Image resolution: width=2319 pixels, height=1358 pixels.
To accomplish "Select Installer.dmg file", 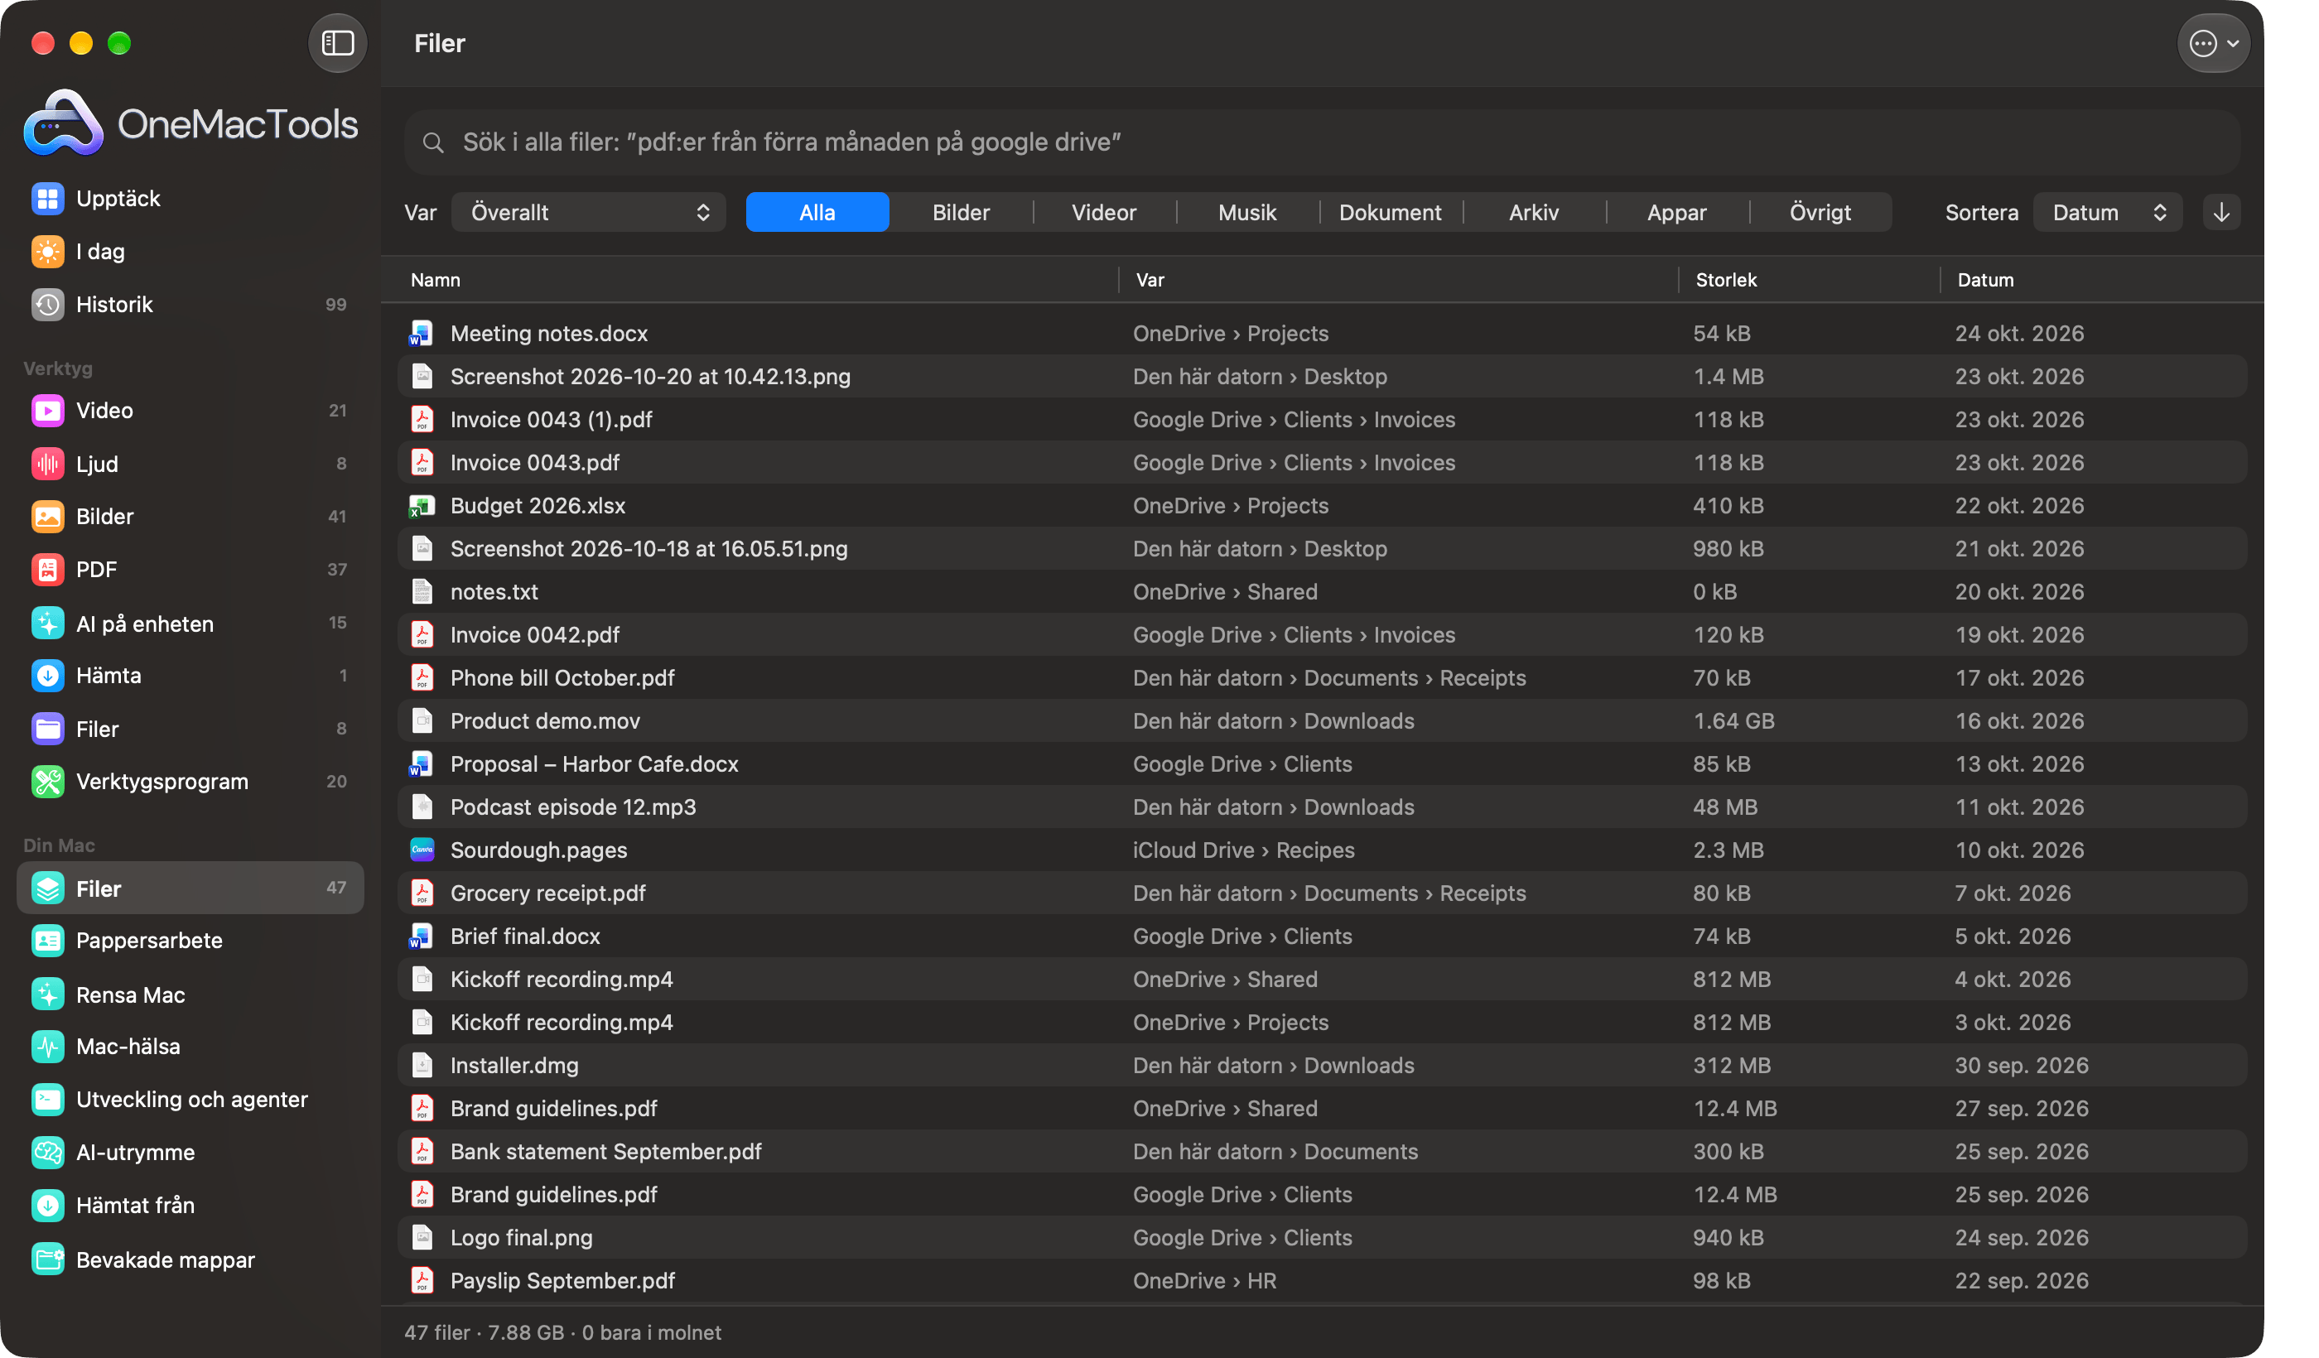I will pos(1322,1066).
